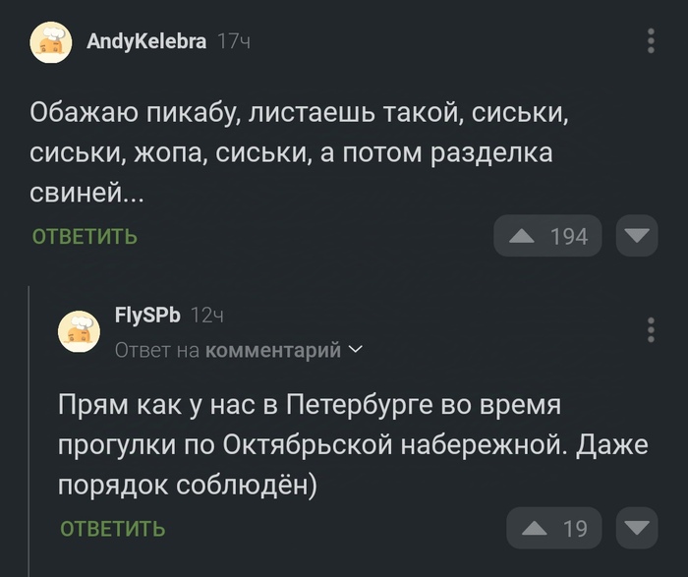This screenshot has width=688, height=577.
Task: Open FlySPb's profile avatar
Action: click(x=80, y=330)
